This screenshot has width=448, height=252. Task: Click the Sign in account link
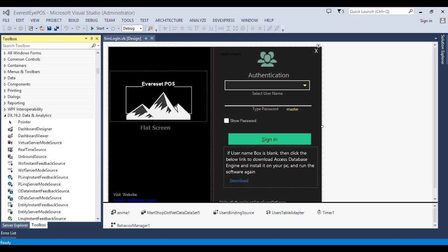point(426,21)
